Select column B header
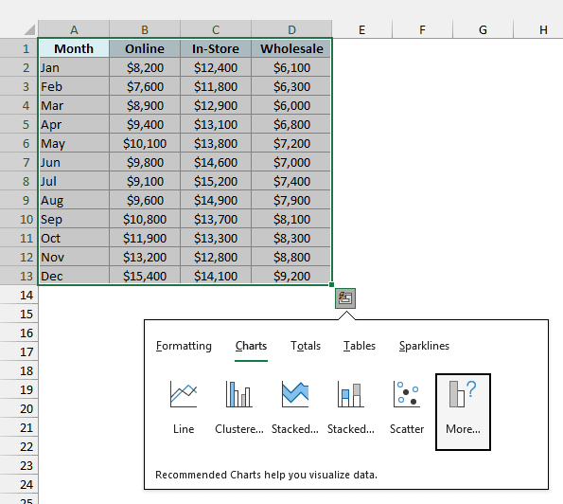The height and width of the screenshot is (504, 563). (145, 29)
